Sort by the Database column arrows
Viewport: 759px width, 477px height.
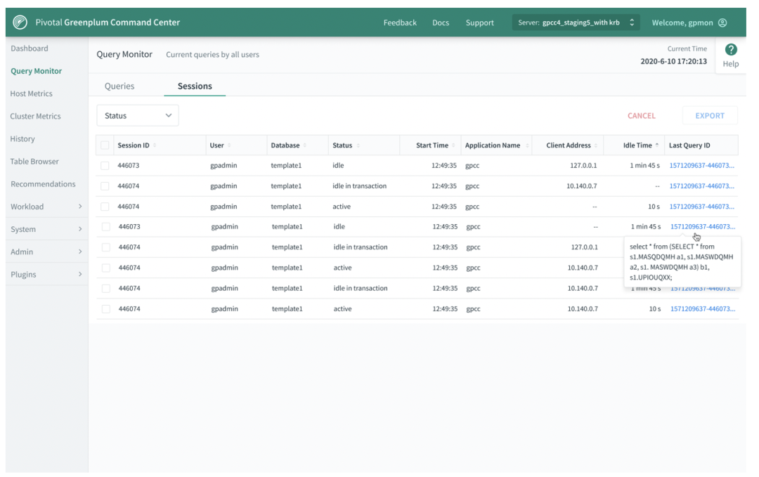pos(305,145)
